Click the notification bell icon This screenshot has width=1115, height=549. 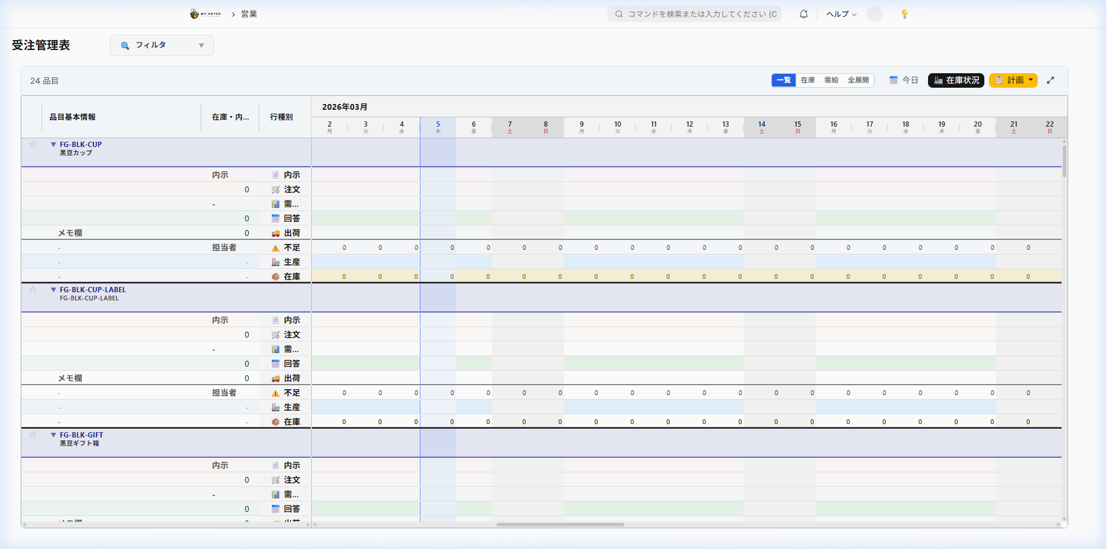point(803,14)
